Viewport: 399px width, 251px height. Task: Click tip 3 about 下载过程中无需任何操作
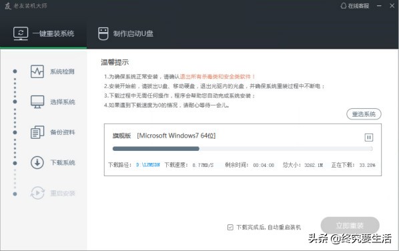(x=179, y=95)
